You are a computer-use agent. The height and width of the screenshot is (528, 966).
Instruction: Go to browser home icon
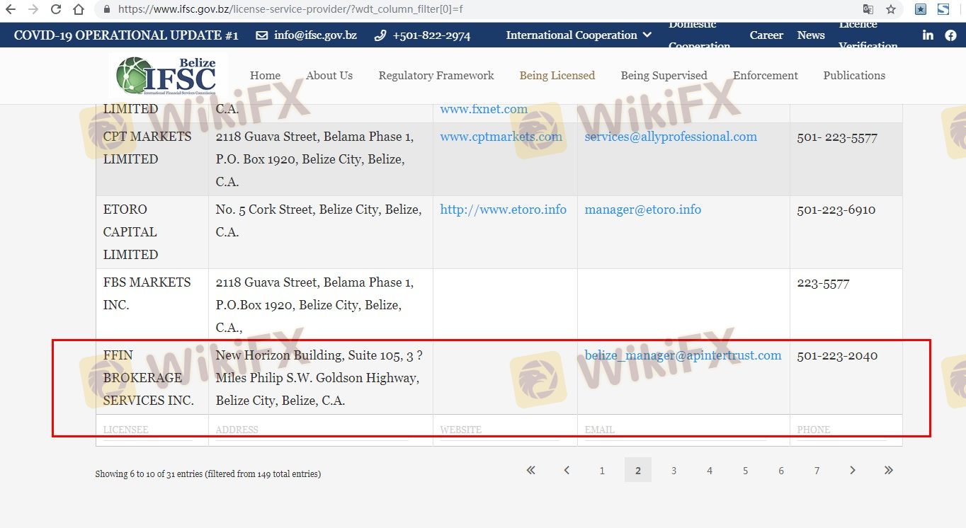80,10
